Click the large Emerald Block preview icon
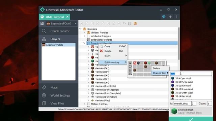 174,111
